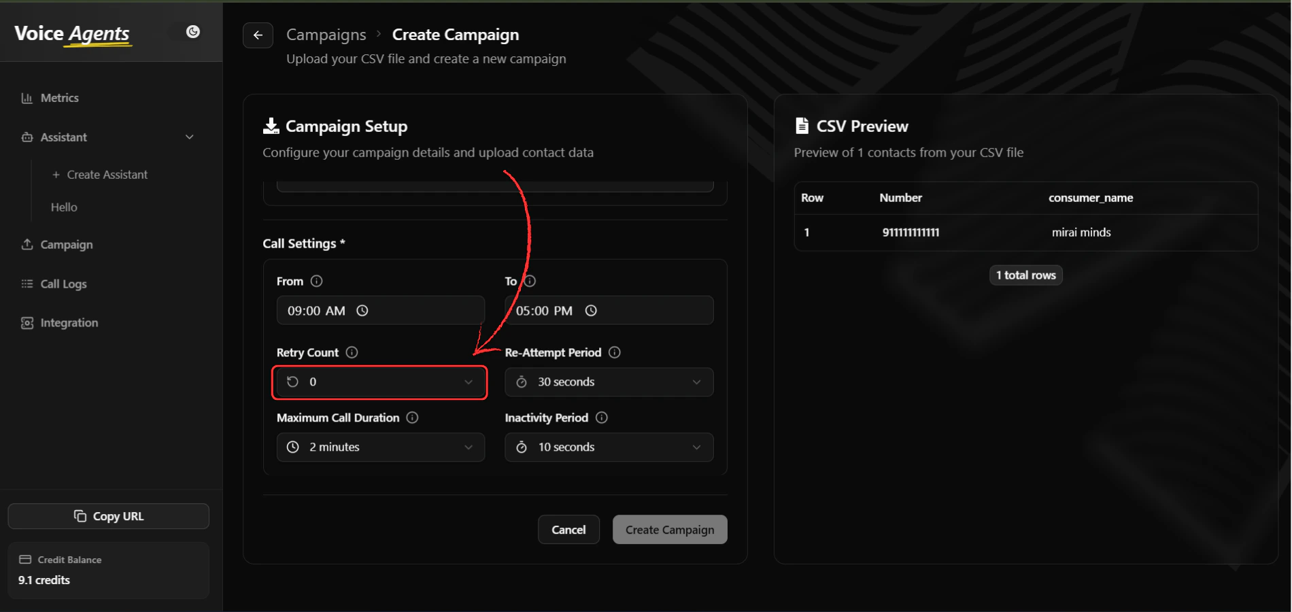Image resolution: width=1292 pixels, height=612 pixels.
Task: Click the Create Campaign button
Action: (669, 529)
